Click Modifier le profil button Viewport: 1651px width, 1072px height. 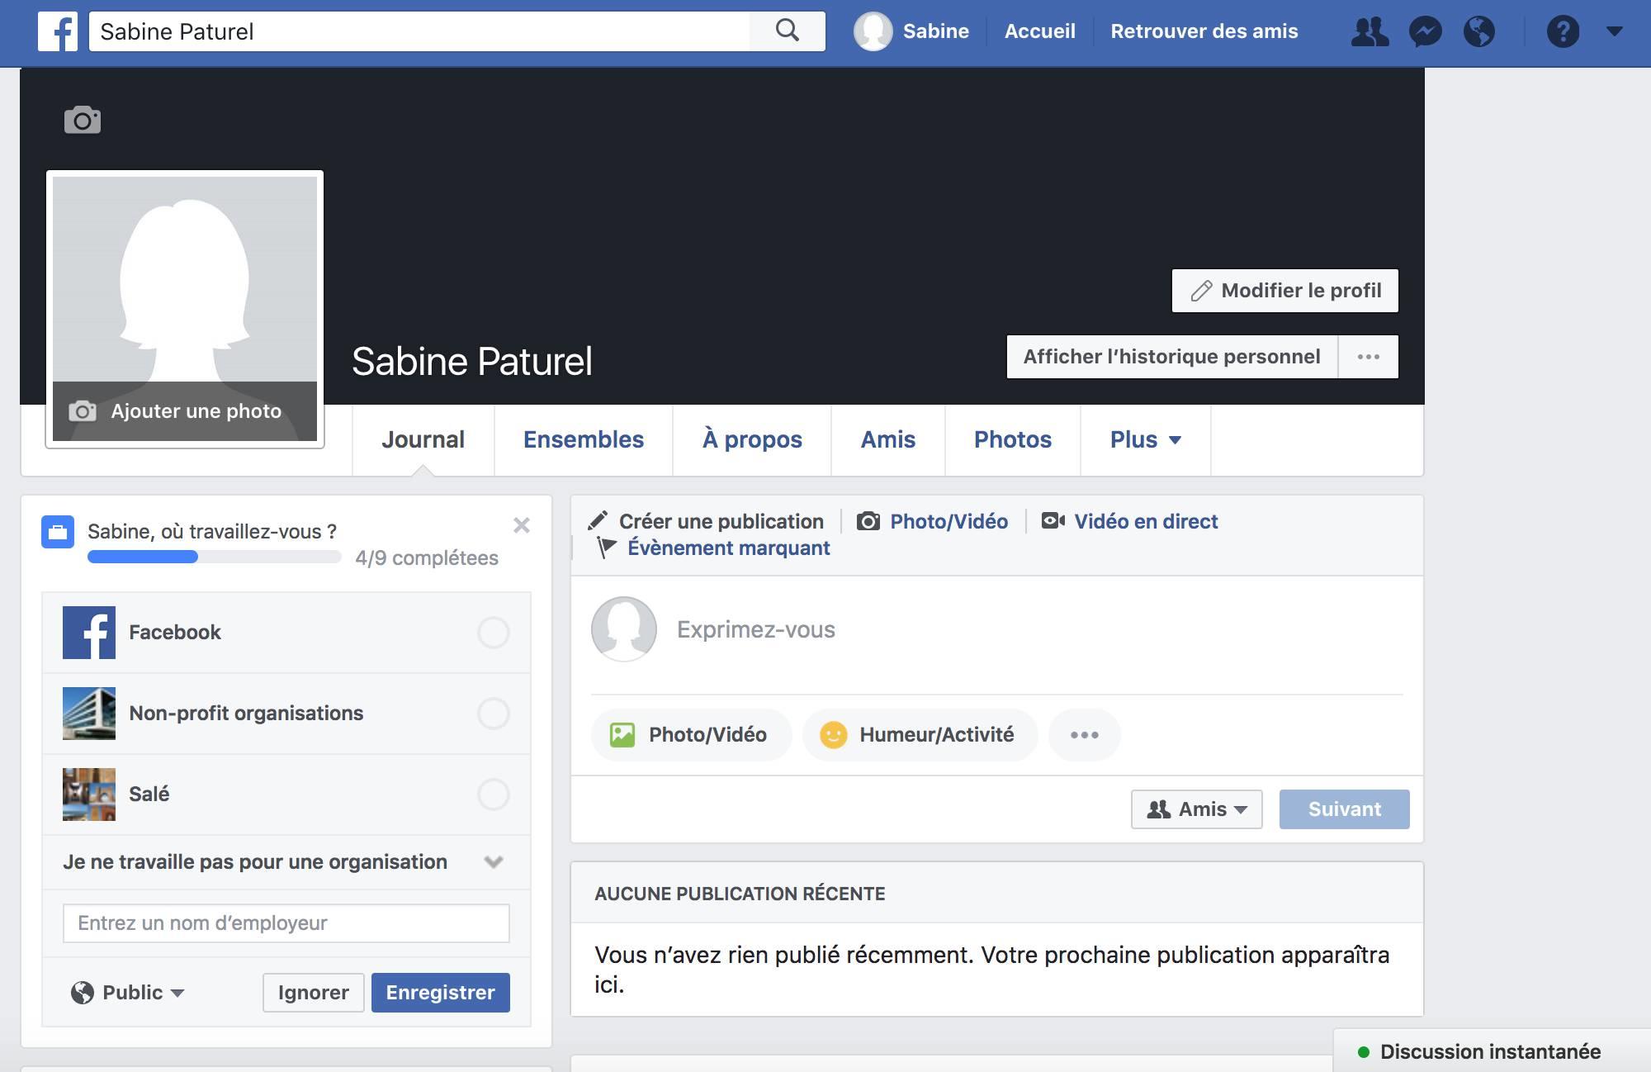tap(1284, 291)
